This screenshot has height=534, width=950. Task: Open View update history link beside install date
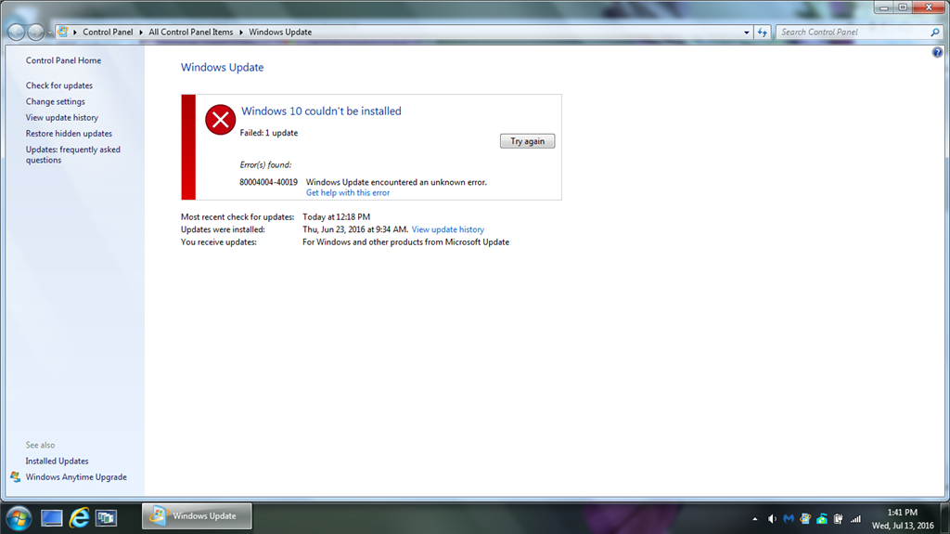coord(448,229)
